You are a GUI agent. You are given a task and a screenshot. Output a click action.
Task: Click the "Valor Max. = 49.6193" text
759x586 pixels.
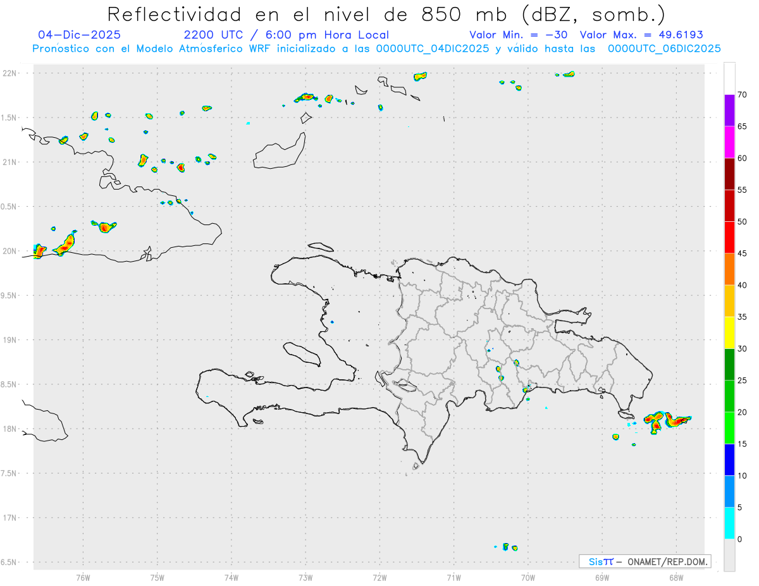pos(641,35)
